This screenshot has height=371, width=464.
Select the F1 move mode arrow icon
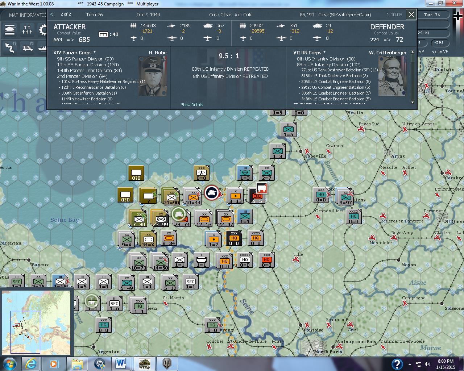pyautogui.click(x=10, y=47)
